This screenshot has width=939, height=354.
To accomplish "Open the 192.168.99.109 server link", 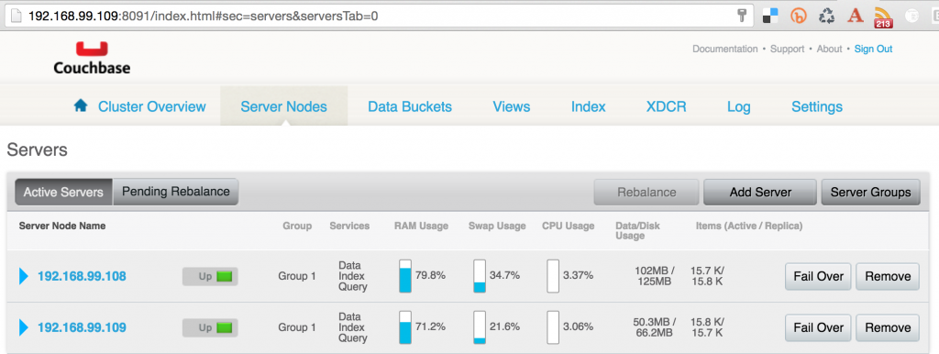I will [82, 327].
